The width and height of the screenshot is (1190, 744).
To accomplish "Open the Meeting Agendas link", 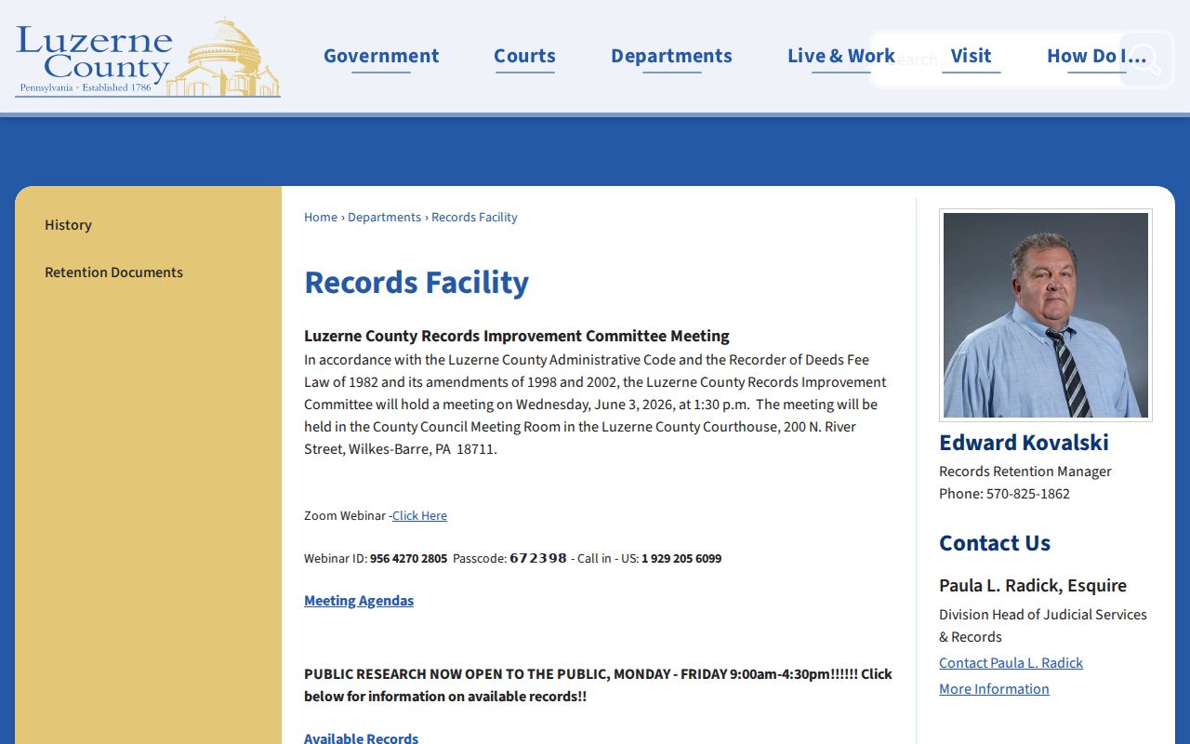I will (359, 601).
